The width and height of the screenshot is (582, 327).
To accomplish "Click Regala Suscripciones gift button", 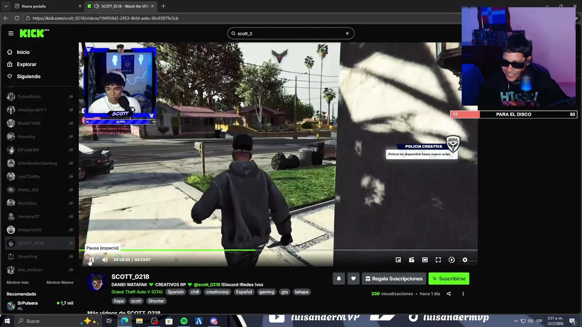I will 394,278.
